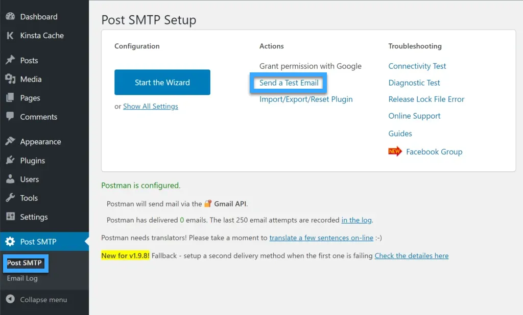Open the Dashboard icon in sidebar
This screenshot has height=315, width=523.
coord(11,16)
